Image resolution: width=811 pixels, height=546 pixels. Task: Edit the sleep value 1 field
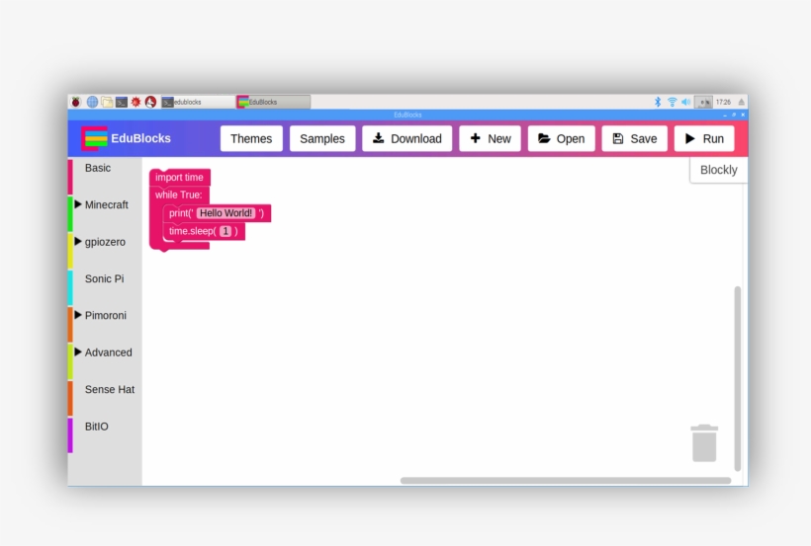225,231
